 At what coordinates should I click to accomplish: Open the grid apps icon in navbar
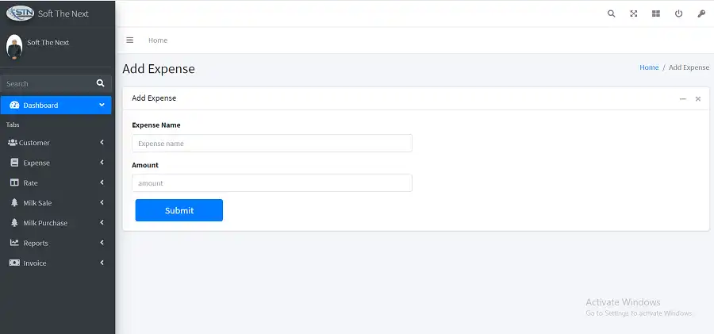656,13
